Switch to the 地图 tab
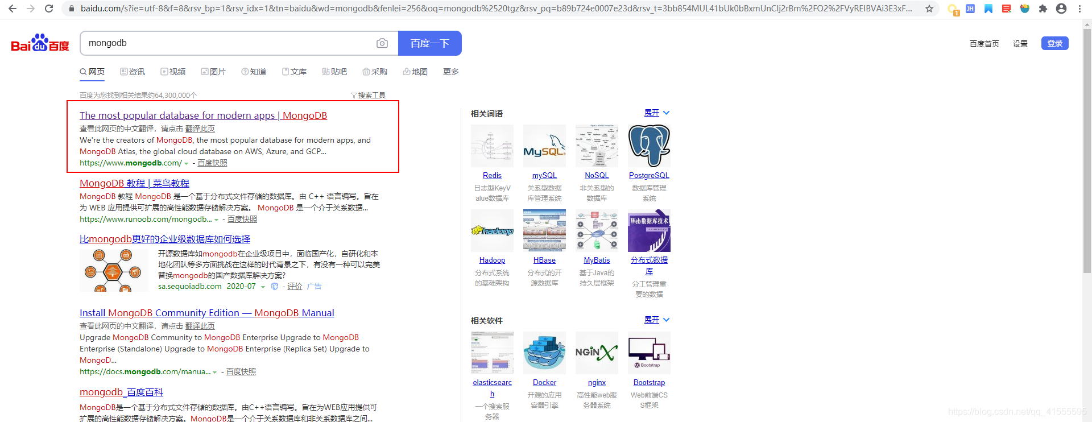Viewport: 1092px width, 422px height. click(415, 72)
